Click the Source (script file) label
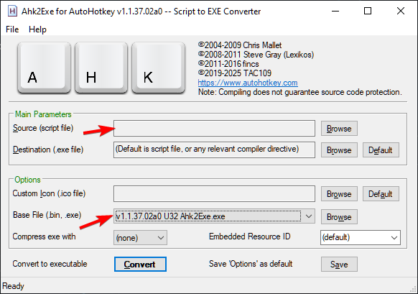The width and height of the screenshot is (418, 294). point(43,128)
